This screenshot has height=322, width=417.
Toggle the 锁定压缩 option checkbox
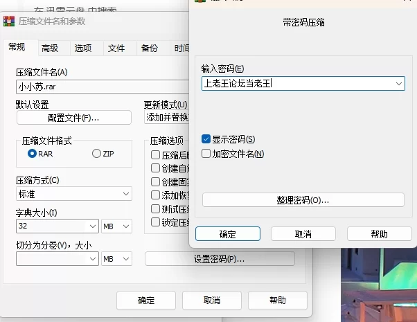pos(155,222)
